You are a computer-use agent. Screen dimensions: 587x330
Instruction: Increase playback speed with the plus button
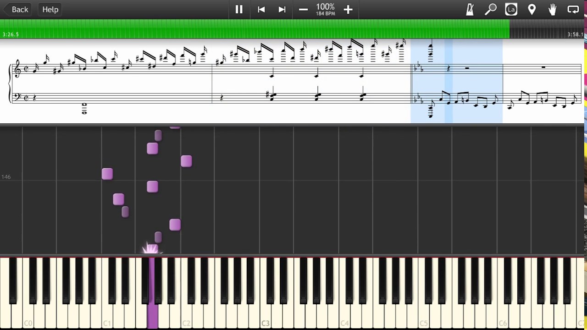point(348,9)
